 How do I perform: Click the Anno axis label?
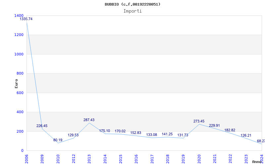(257, 162)
